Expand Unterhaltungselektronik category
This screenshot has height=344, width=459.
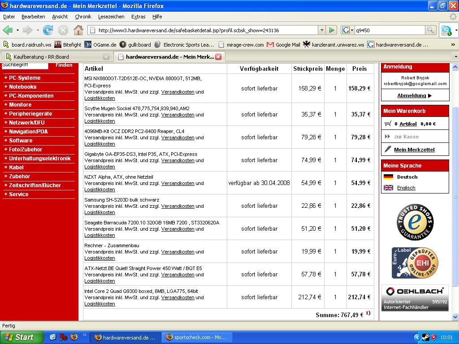click(40, 159)
